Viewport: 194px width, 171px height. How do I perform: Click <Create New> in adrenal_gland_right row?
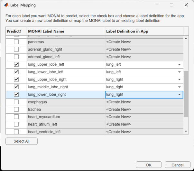pyautogui.click(x=144, y=49)
